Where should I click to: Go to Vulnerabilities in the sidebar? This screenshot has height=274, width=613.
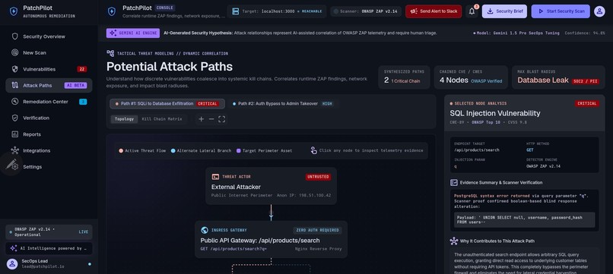pyautogui.click(x=49, y=69)
